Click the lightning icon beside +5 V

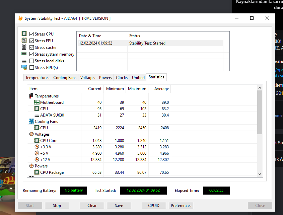click(x=37, y=153)
